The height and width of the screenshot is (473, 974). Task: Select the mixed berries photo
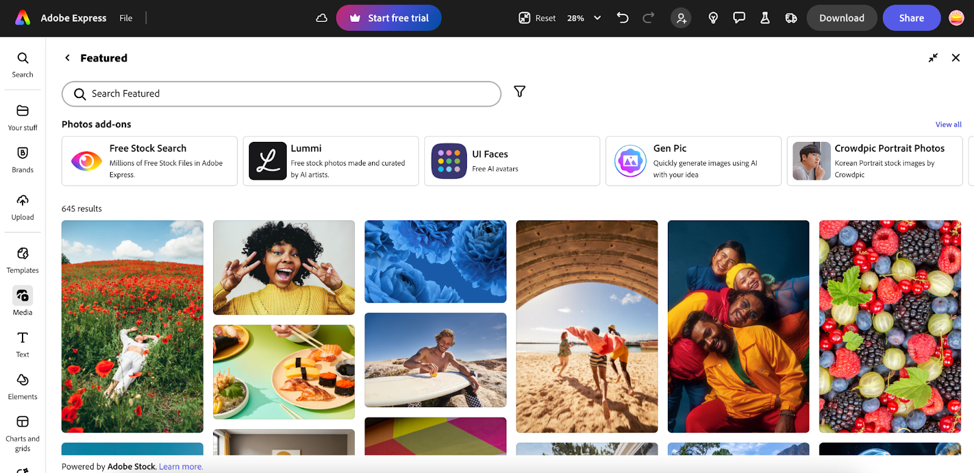tap(890, 326)
